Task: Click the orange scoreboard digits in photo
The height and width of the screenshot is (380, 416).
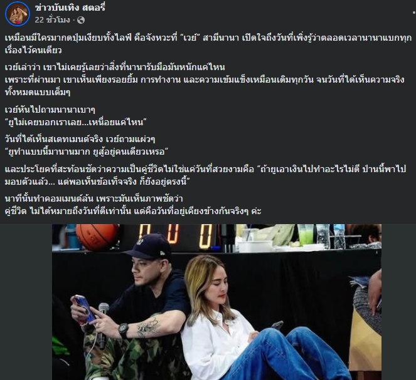Action: pos(176,236)
